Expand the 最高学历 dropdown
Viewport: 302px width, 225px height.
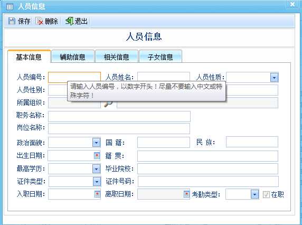pos(96,169)
